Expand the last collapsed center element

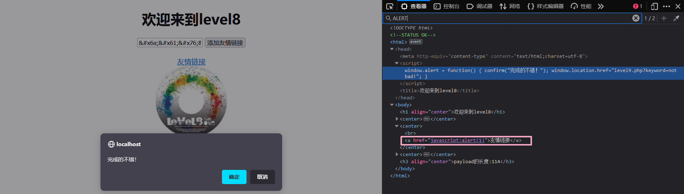click(x=397, y=155)
